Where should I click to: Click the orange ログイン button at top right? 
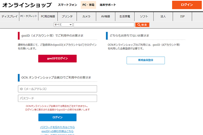click(187, 5)
